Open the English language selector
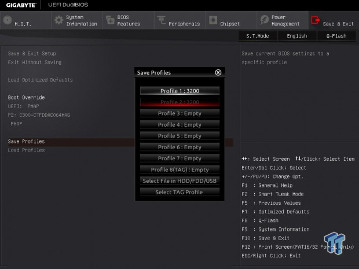This screenshot has height=269, width=359. [297, 36]
